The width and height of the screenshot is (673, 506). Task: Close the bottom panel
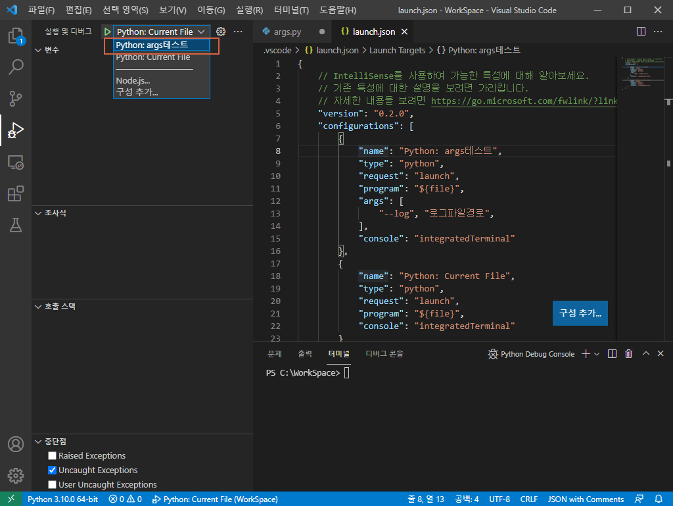coord(661,353)
